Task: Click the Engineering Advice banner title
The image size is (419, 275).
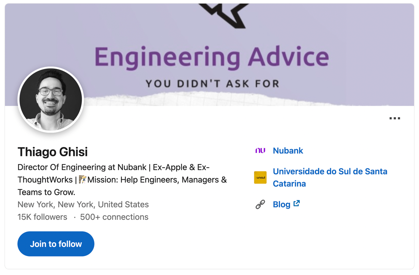Action: pyautogui.click(x=212, y=57)
